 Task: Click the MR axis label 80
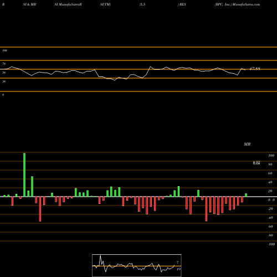[x=270, y=165]
